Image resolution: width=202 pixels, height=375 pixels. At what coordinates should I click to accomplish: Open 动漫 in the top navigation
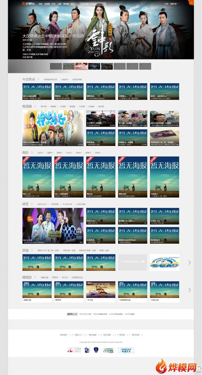59,4
